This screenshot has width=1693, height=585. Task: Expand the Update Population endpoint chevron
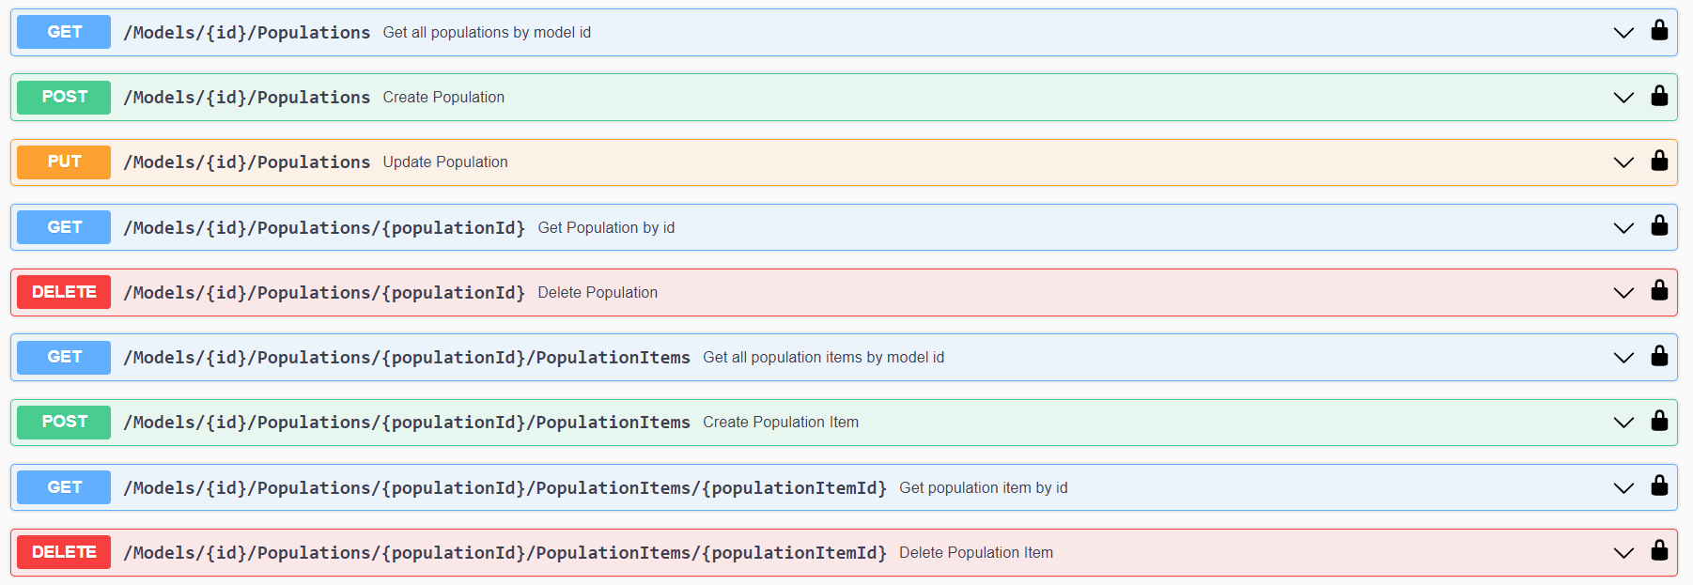point(1623,162)
